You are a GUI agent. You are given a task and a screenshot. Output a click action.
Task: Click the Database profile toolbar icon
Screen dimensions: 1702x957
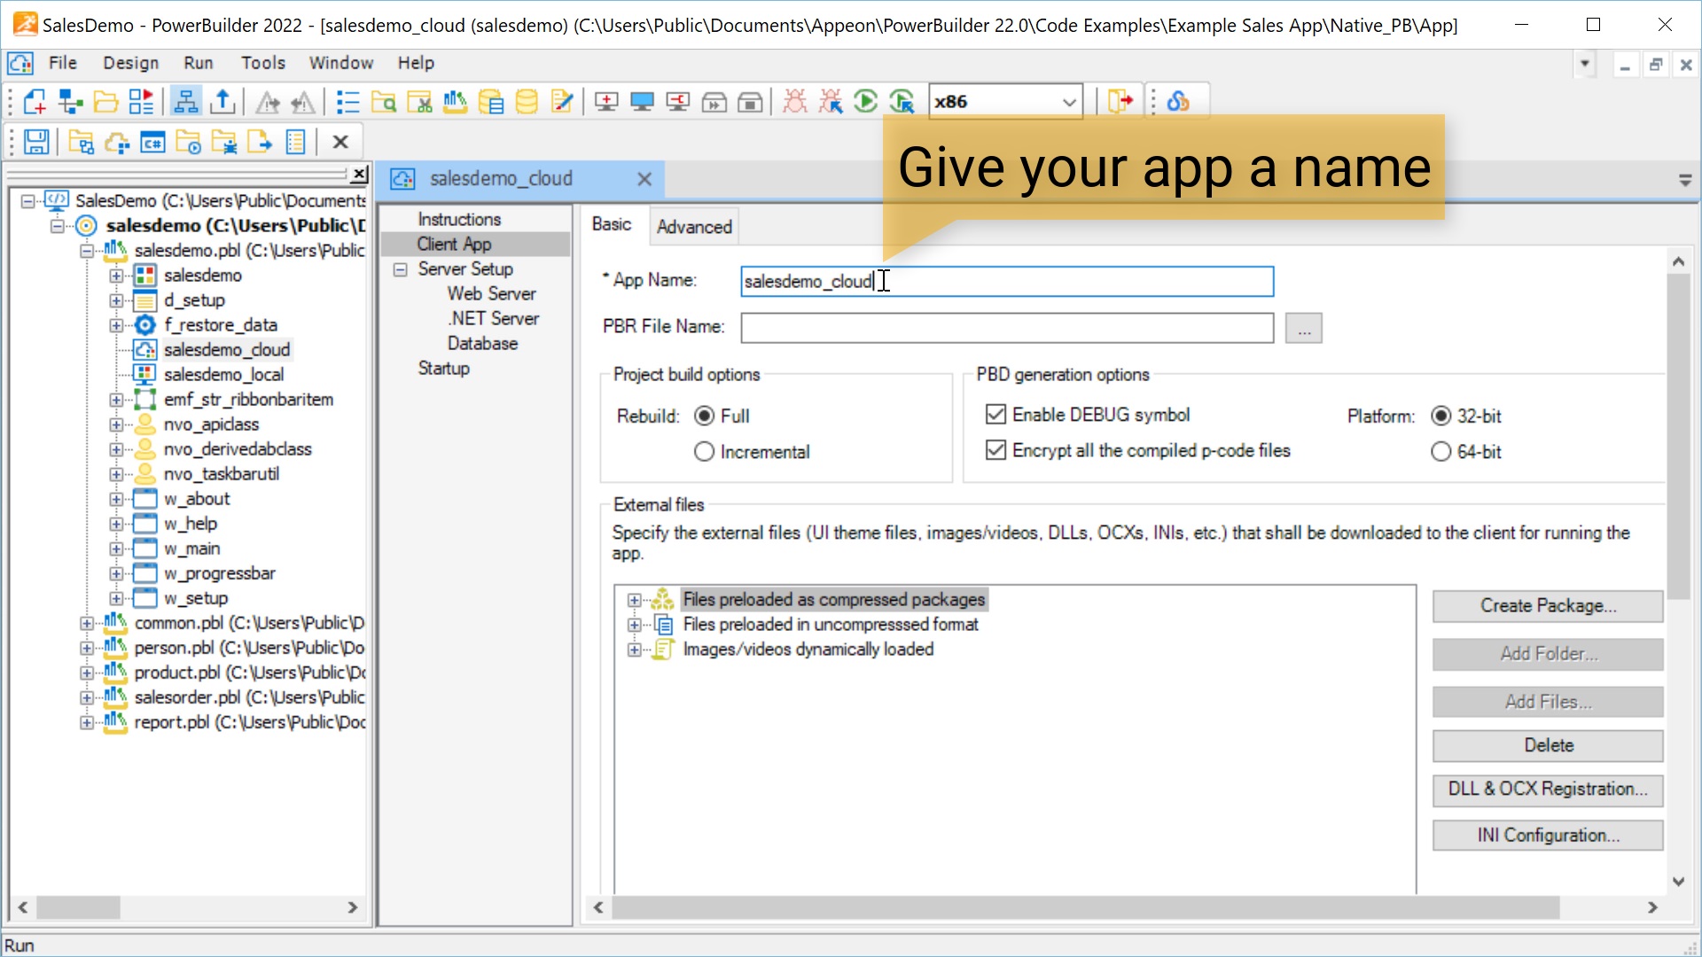click(x=490, y=102)
